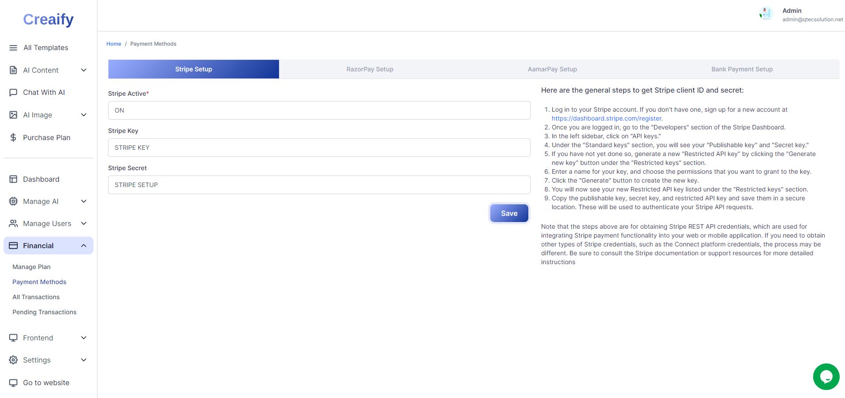Switch to the RazorPay Setup tab

point(370,69)
